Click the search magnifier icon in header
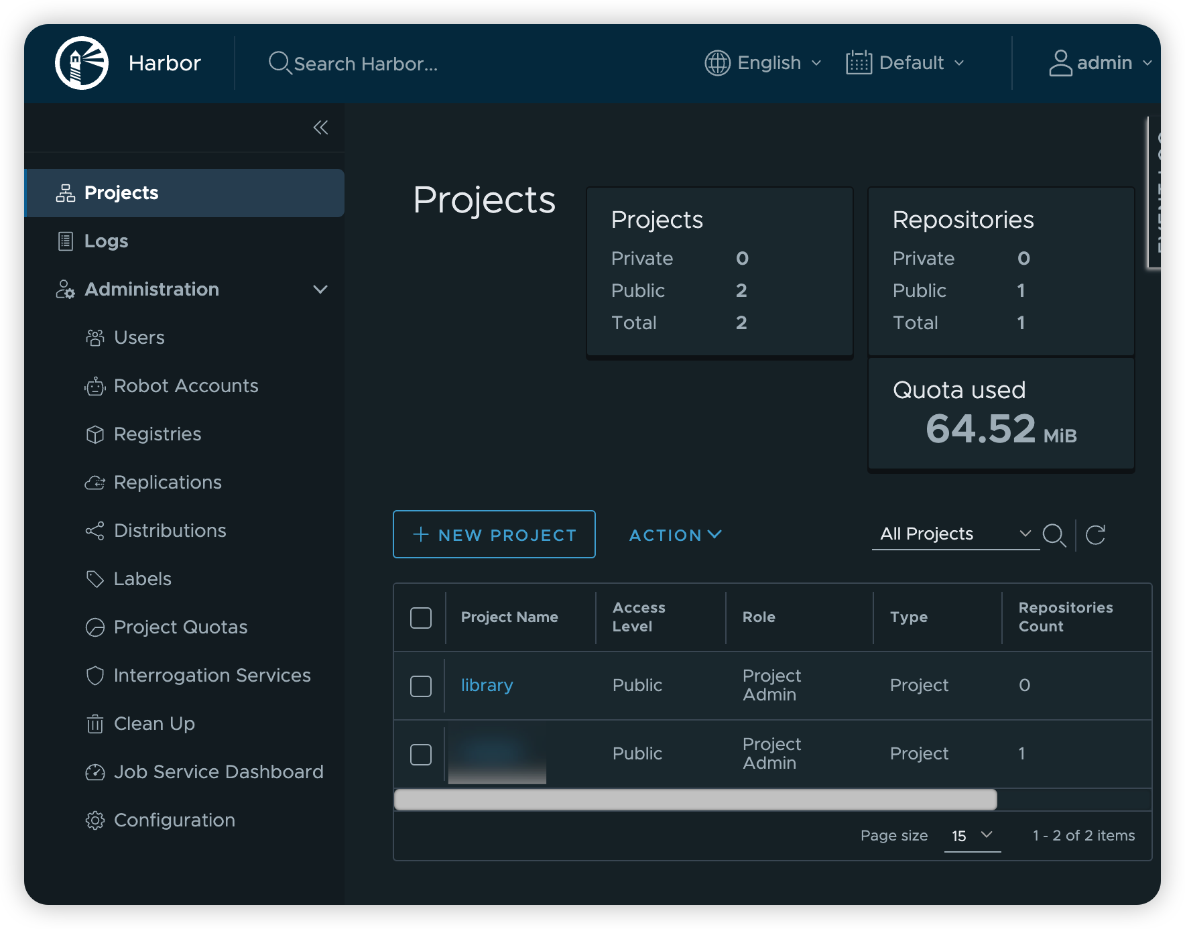Image resolution: width=1185 pixels, height=929 pixels. 279,63
